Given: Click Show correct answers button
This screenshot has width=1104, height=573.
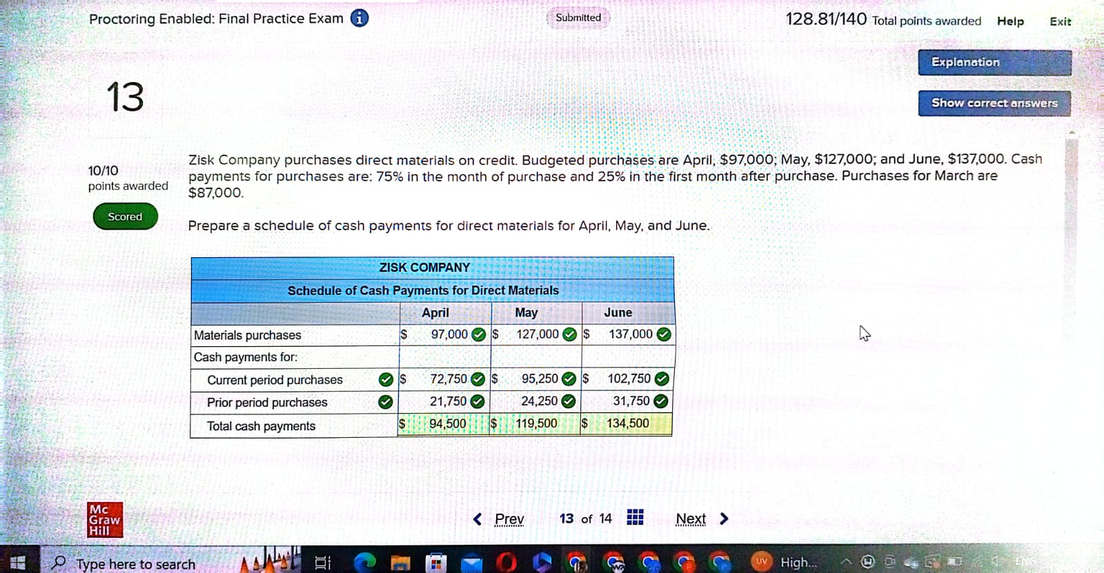Looking at the screenshot, I should coord(994,103).
